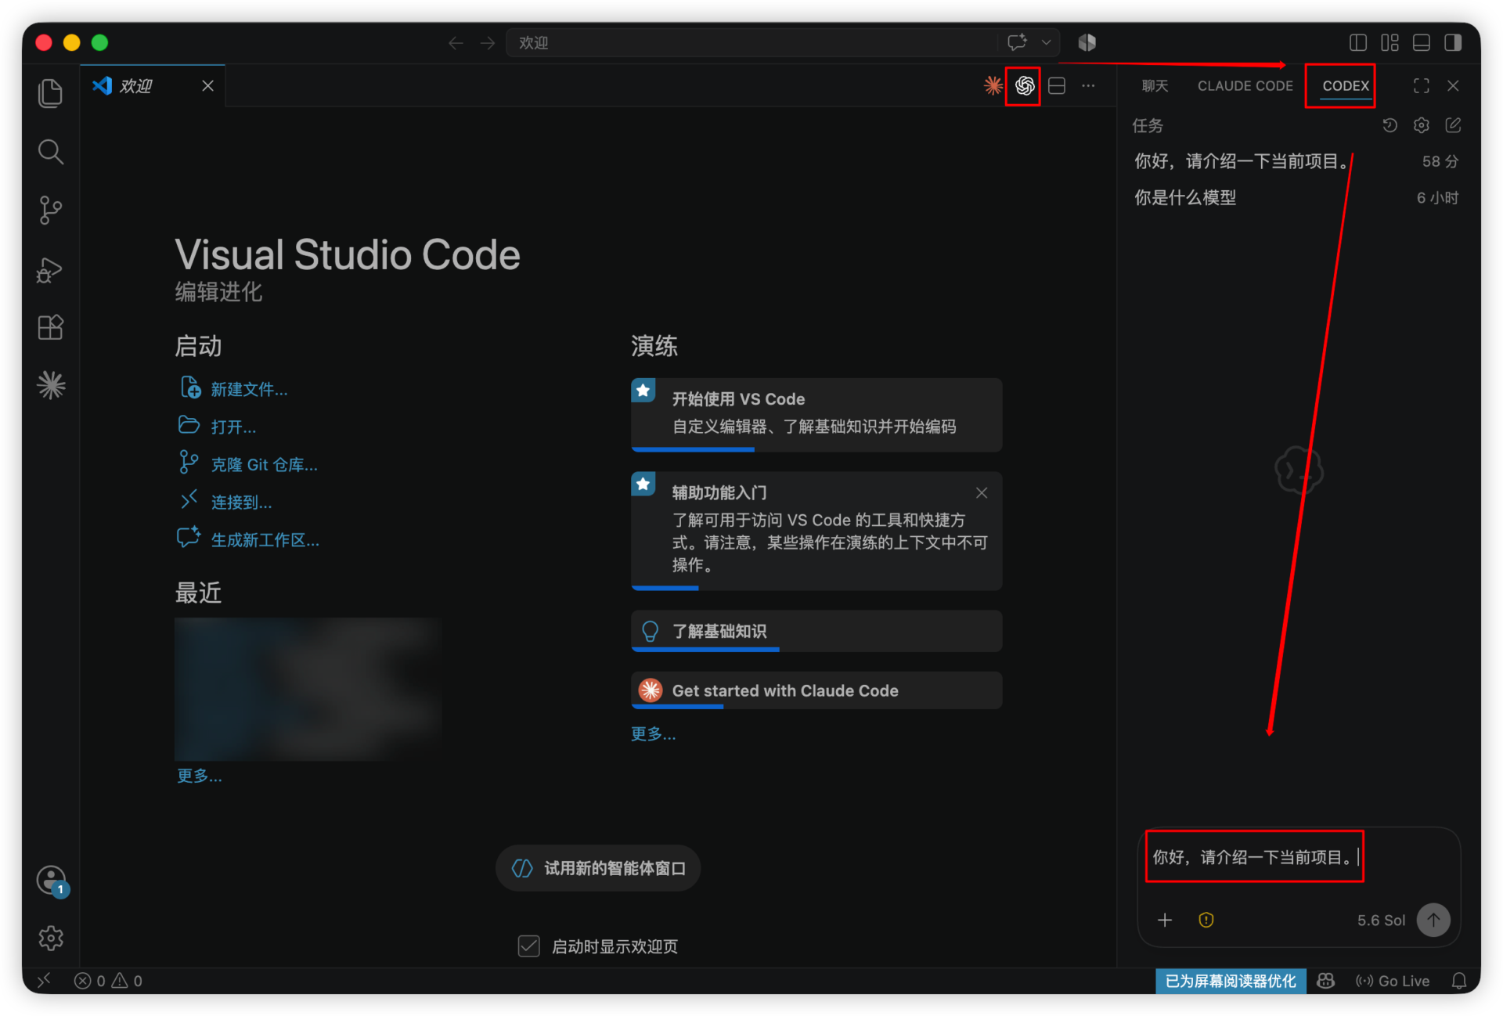The width and height of the screenshot is (1503, 1016).
Task: Open Run and Debug view
Action: (x=51, y=270)
